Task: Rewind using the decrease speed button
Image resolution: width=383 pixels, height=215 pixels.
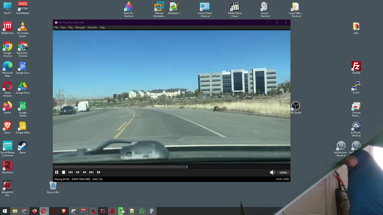Action: tap(77, 172)
